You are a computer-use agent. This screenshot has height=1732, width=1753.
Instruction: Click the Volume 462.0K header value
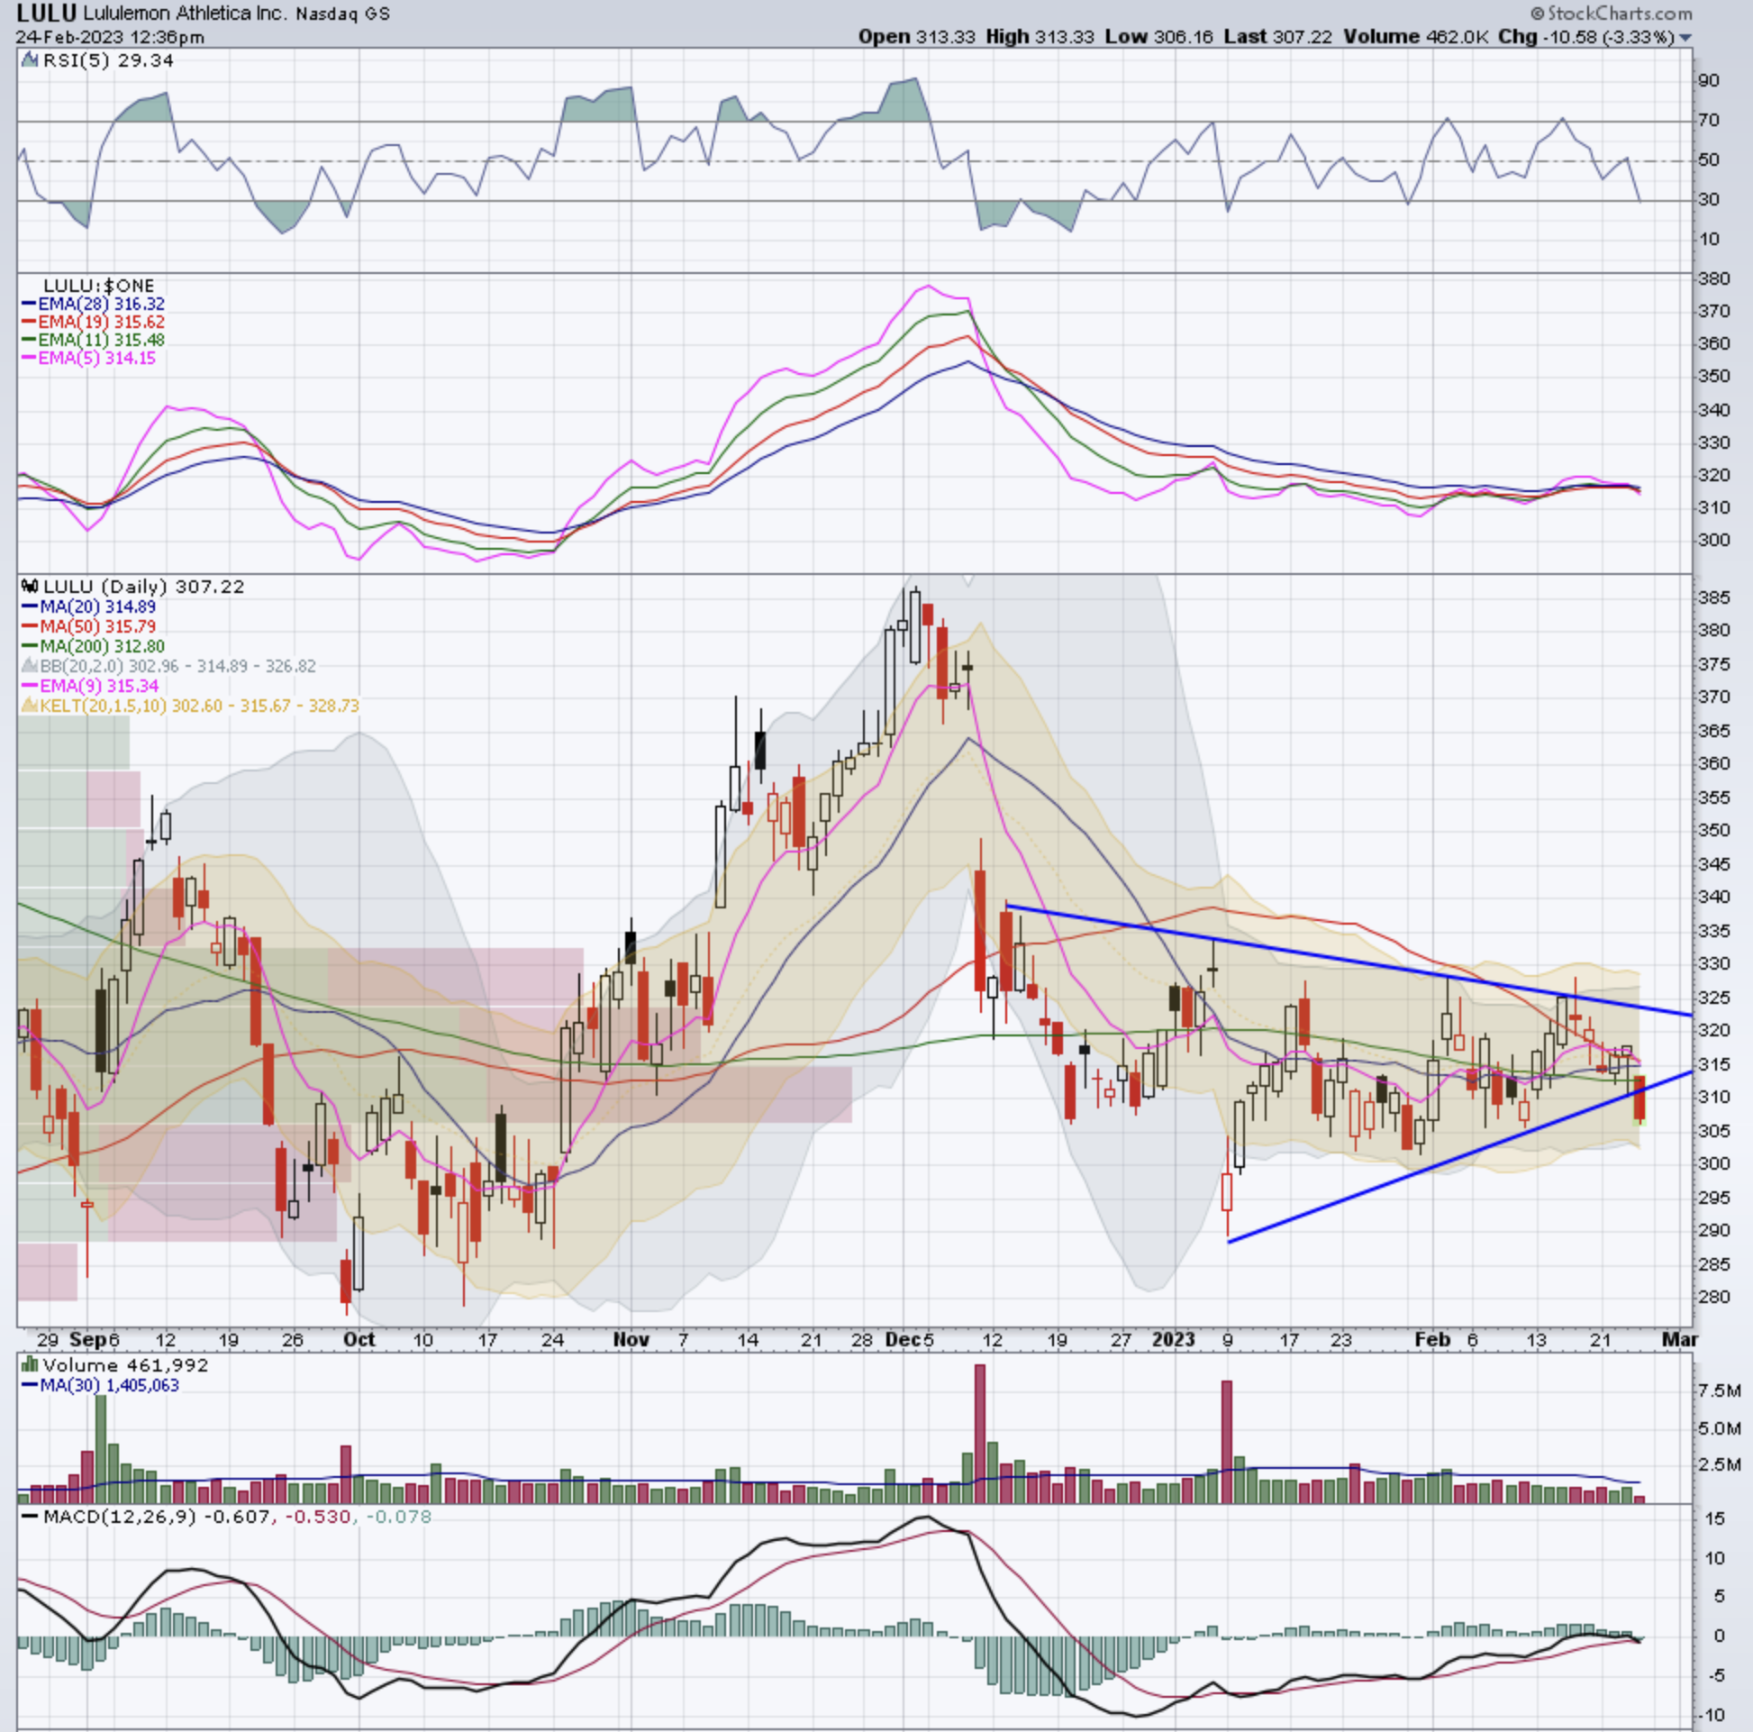click(1414, 37)
